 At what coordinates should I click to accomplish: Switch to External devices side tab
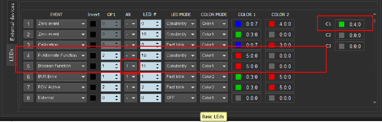pos(11,22)
